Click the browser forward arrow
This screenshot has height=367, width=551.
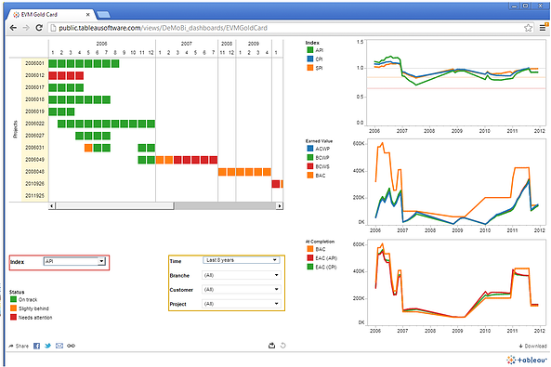pyautogui.click(x=26, y=28)
